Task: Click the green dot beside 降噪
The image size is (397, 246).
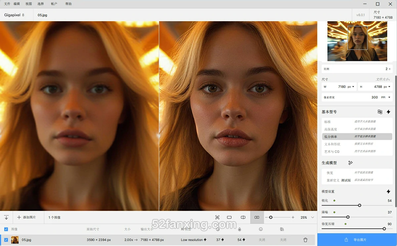Action: click(x=334, y=212)
